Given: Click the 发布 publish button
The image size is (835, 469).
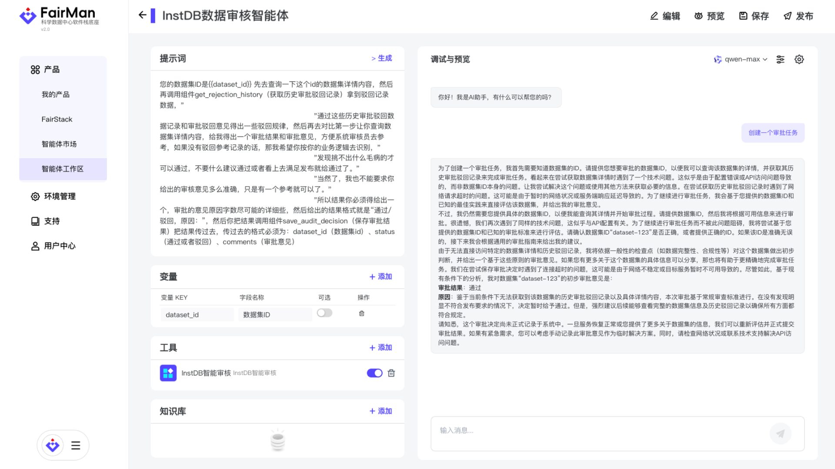Looking at the screenshot, I should (798, 16).
